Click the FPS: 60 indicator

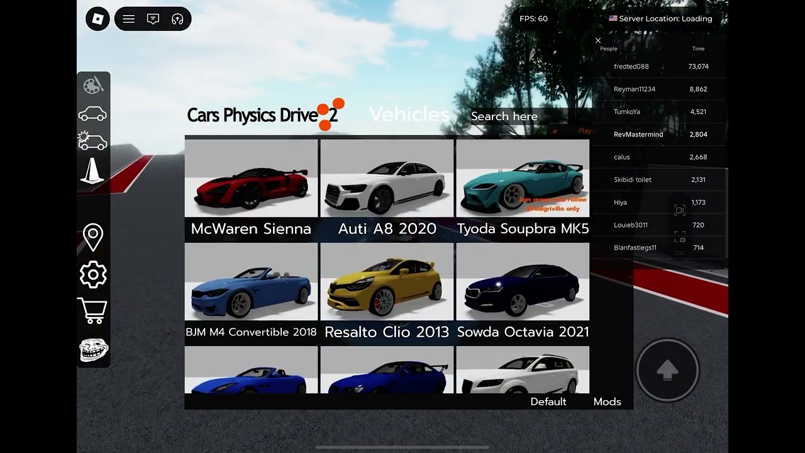tap(533, 19)
